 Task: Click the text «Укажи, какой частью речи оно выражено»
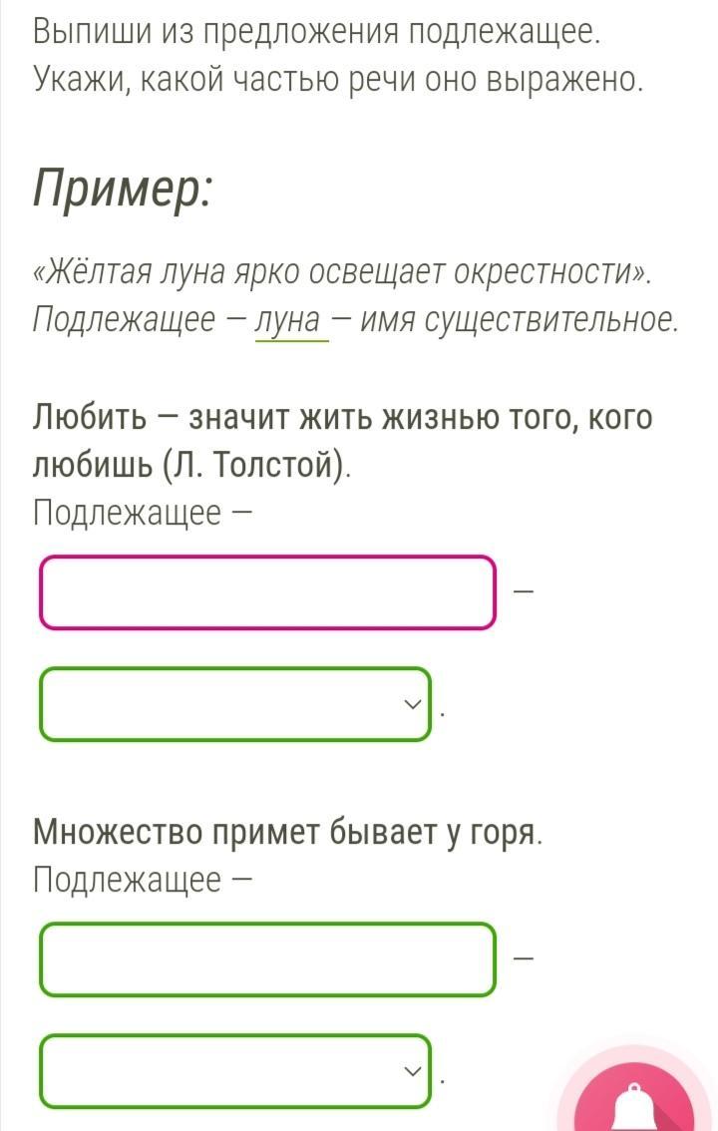pyautogui.click(x=338, y=80)
